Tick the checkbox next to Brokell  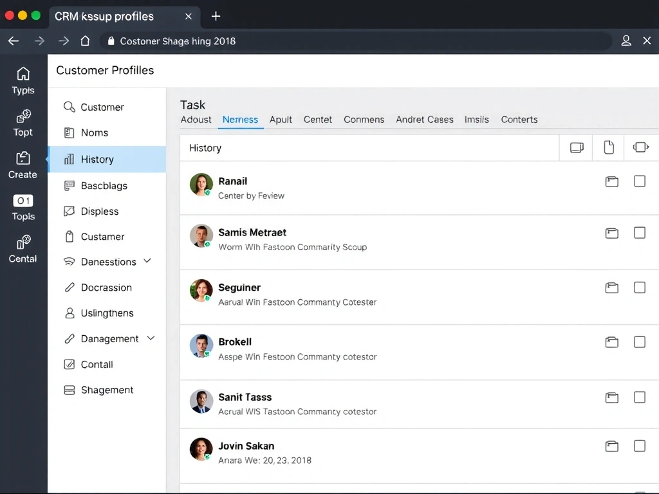point(640,342)
